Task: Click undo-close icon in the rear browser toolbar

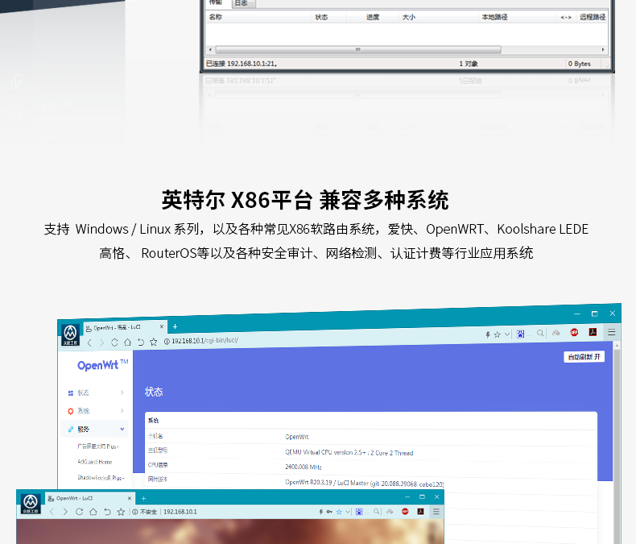Action: pos(140,343)
